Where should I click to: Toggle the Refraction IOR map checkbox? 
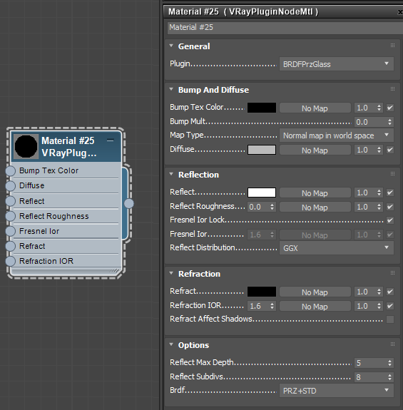390,306
